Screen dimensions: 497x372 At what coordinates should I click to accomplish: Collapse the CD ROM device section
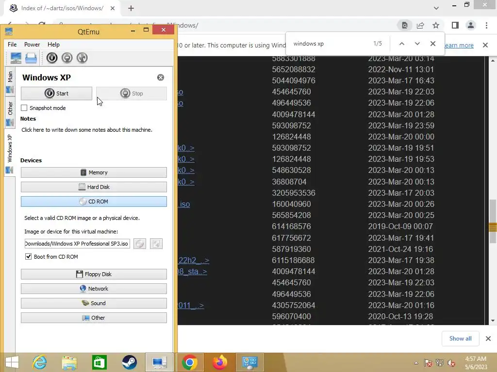(x=94, y=201)
